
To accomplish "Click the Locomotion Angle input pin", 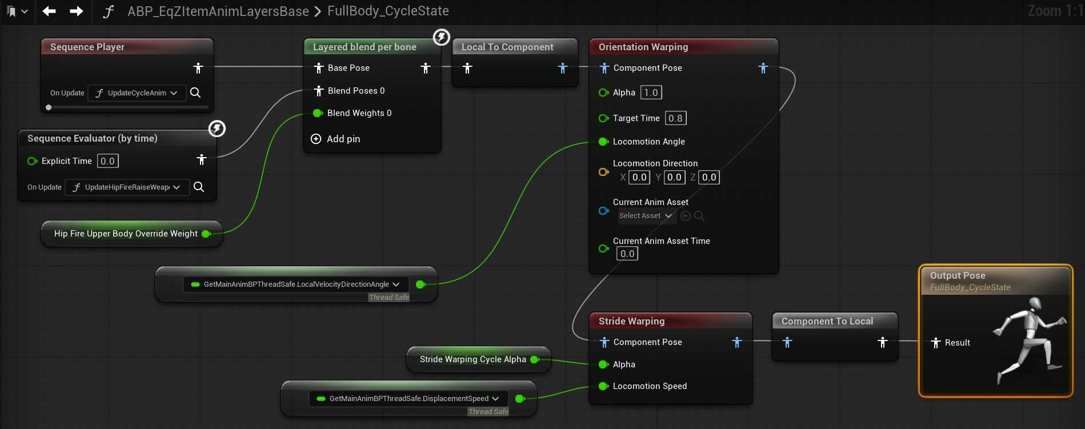I will [x=603, y=142].
